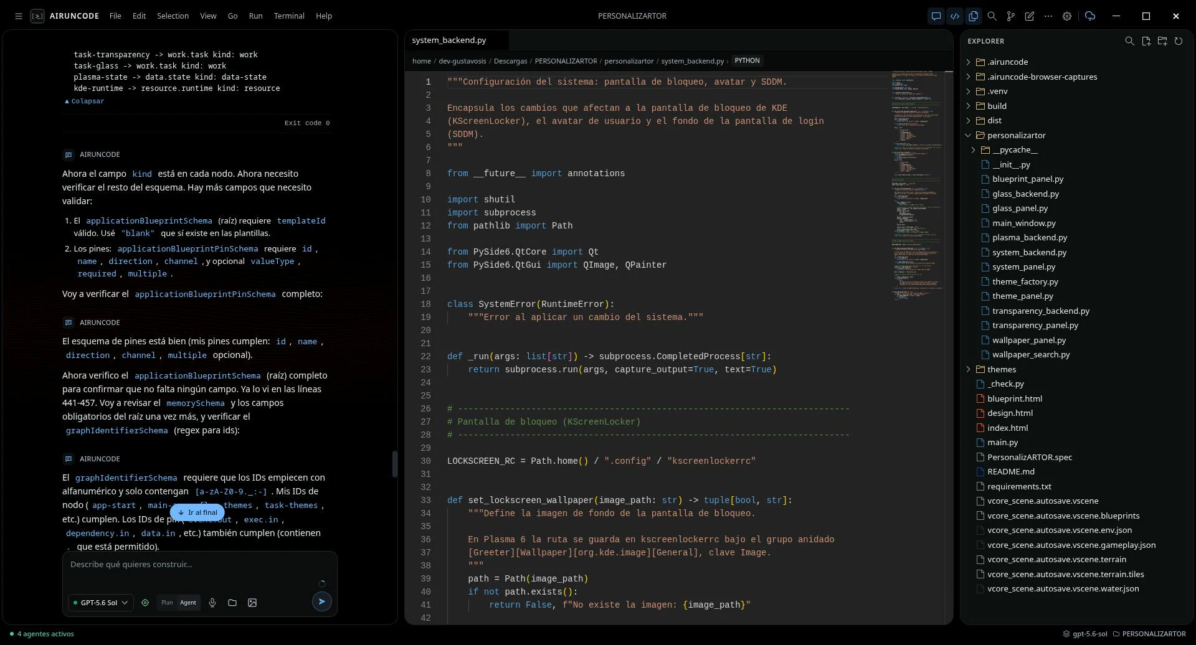Attach folder using chat folder icon
Screen dimensions: 1196x645
(232, 603)
